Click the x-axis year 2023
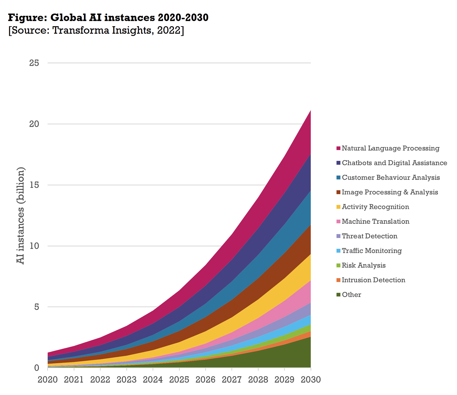Viewport: 457px width, 395px height. 127,380
